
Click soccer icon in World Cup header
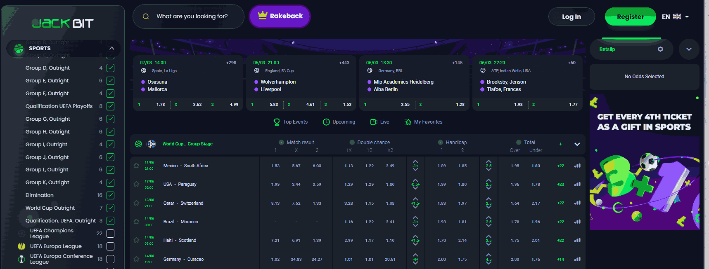(139, 144)
